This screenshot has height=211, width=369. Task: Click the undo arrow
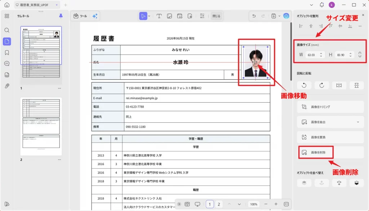tap(254, 16)
